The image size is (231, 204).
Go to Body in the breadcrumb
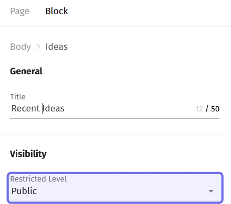(x=20, y=47)
